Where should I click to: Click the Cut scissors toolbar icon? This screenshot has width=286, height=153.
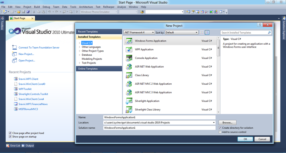34,12
